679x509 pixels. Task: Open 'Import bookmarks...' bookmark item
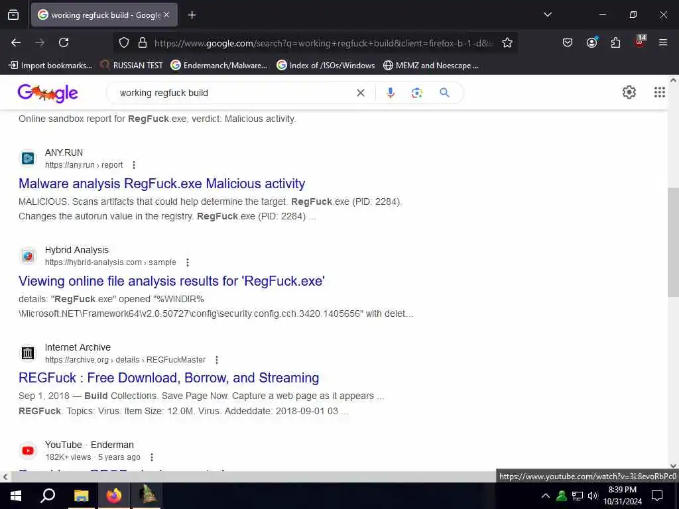point(50,66)
